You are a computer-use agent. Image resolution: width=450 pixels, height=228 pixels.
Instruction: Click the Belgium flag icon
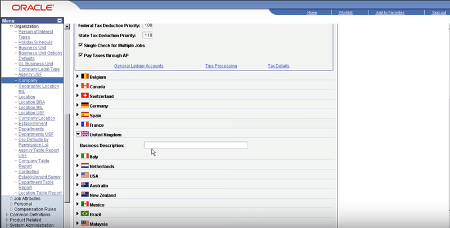tap(85, 76)
